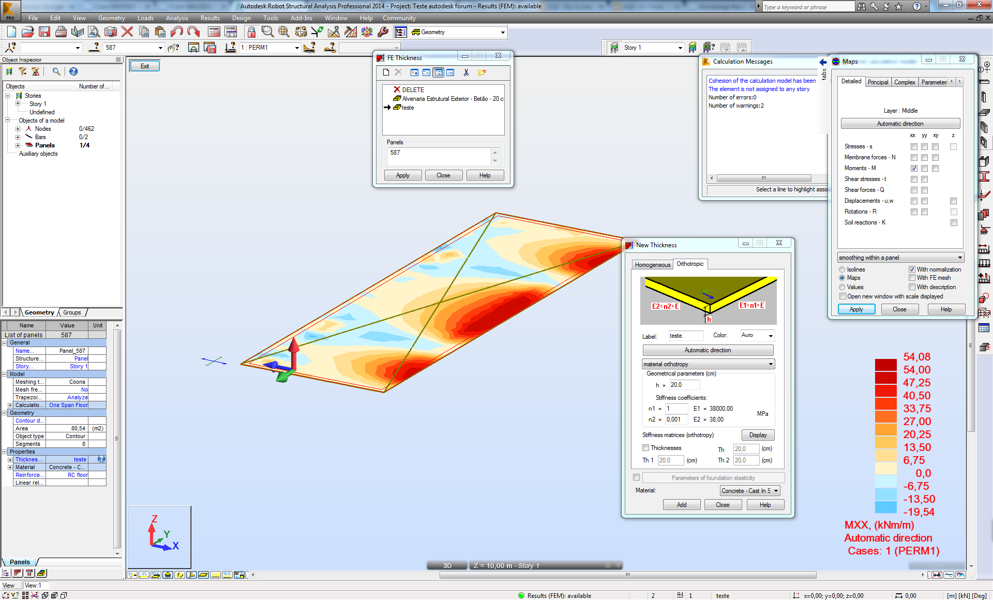
Task: Click the Automatic direction button in Maps
Action: [x=900, y=124]
